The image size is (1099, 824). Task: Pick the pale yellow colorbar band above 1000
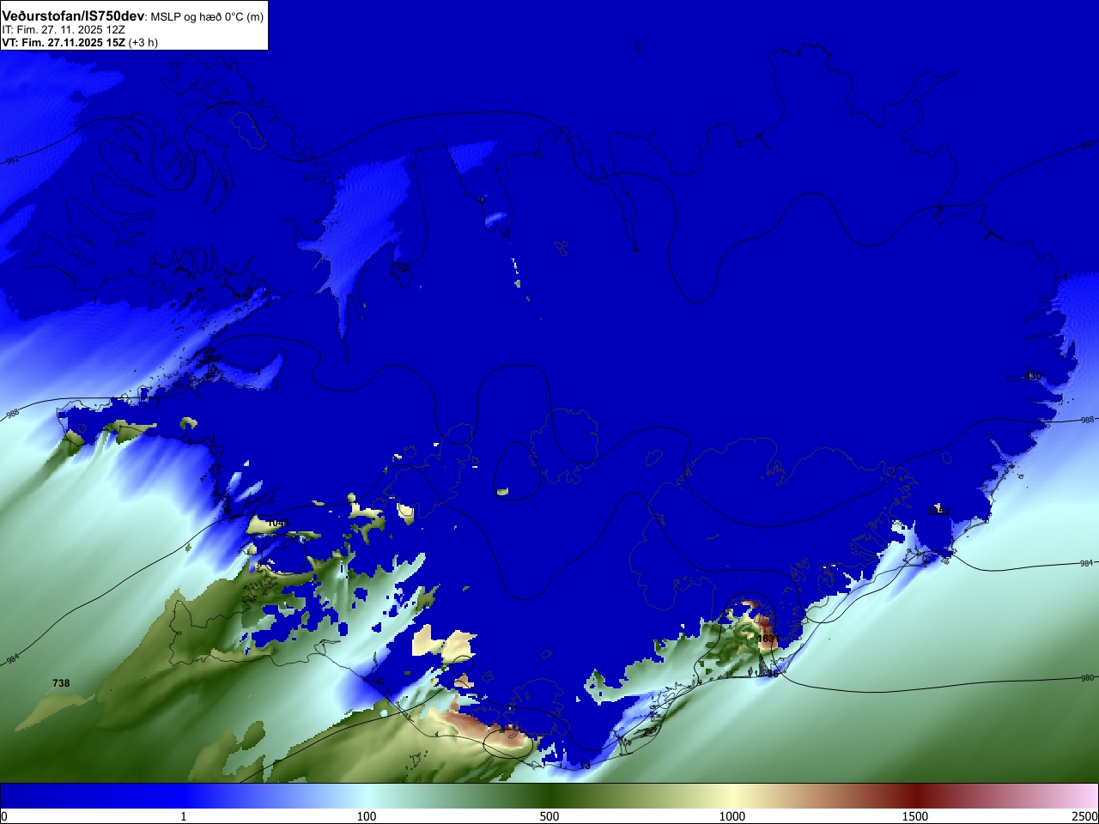tap(732, 796)
